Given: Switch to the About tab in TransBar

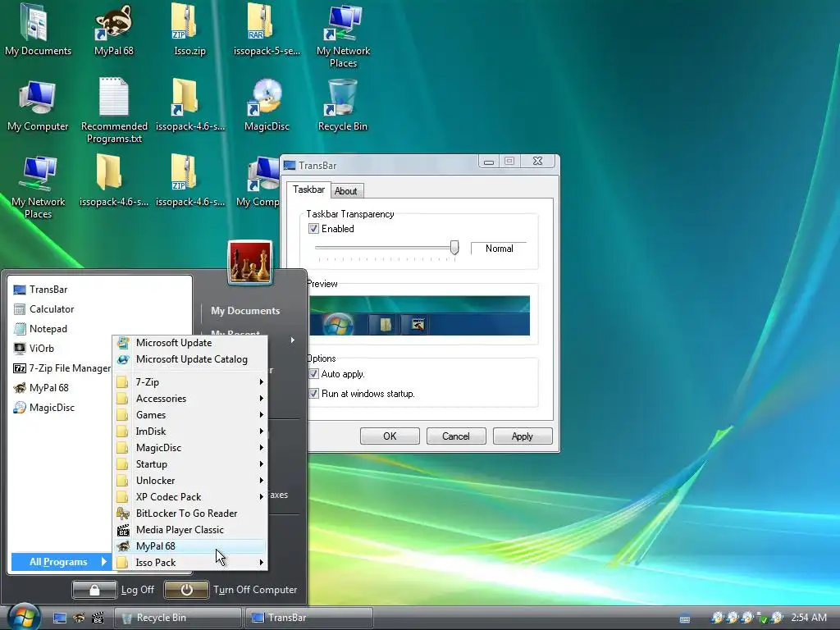Looking at the screenshot, I should [x=346, y=191].
